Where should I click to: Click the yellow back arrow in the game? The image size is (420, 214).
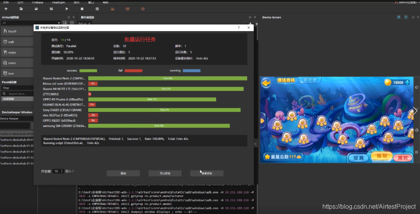[266, 83]
